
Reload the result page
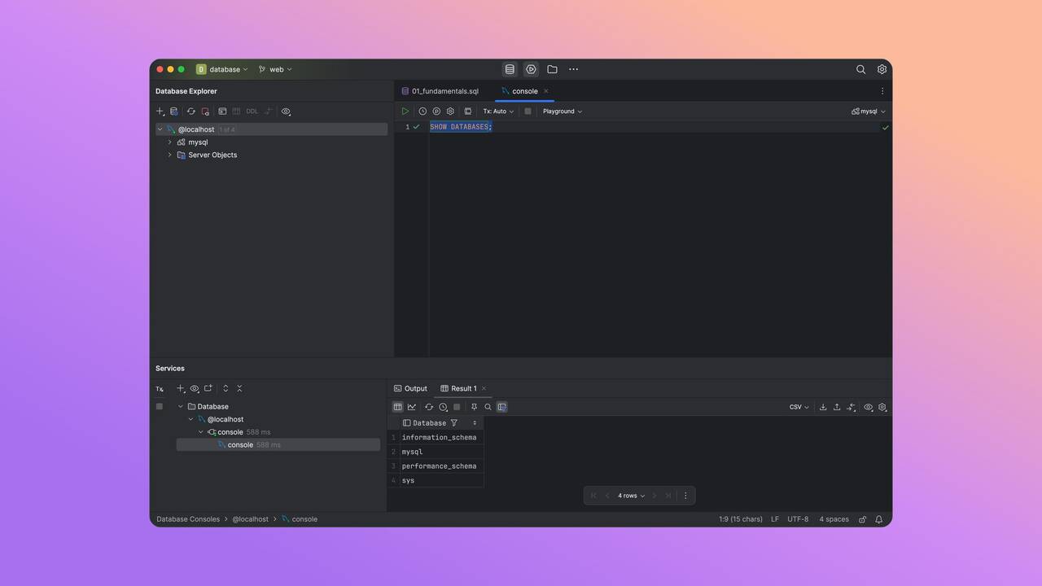click(x=429, y=407)
